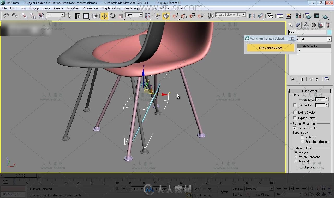
Task: Enable the Explicit Normals checkbox
Action: click(295, 118)
